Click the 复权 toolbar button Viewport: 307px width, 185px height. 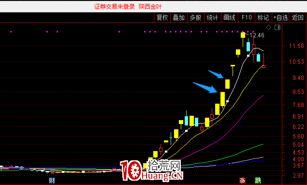pyautogui.click(x=162, y=17)
